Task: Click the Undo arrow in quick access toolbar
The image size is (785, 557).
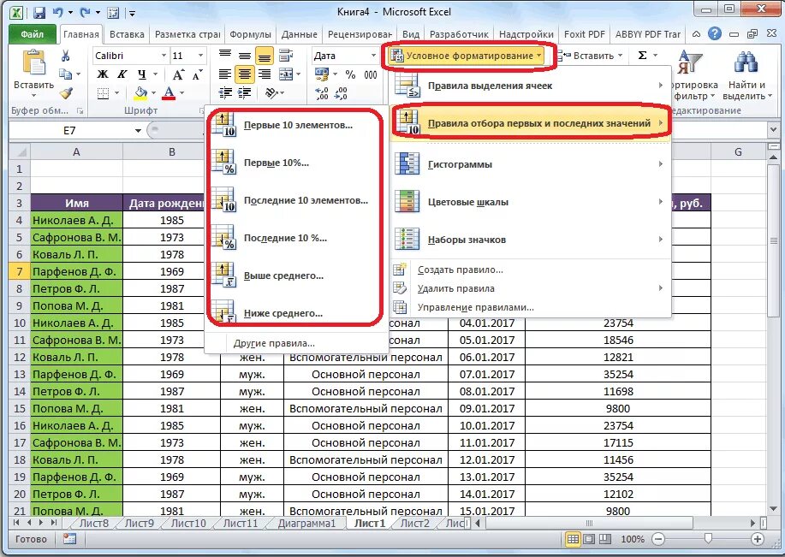Action: pos(58,12)
